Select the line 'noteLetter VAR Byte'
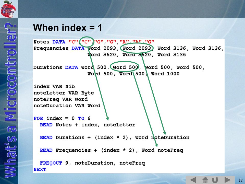The width and height of the screenshot is (245, 184). (64, 93)
